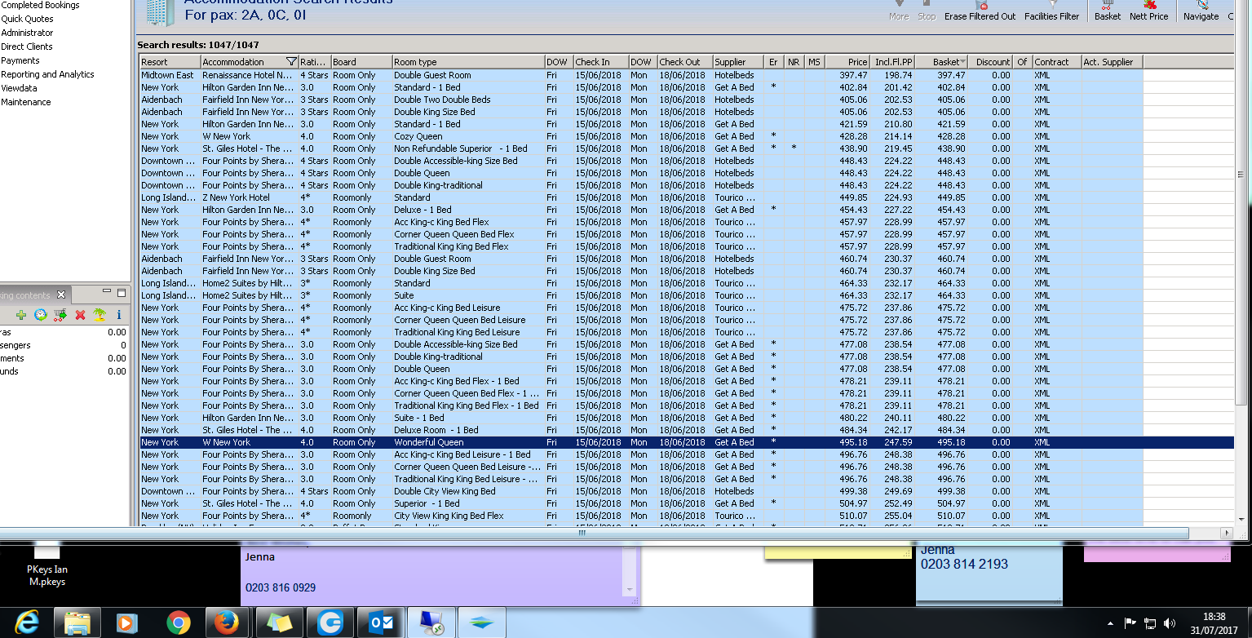Screen dimensions: 1252x638
Task: Minimize the booking contents panel
Action: click(x=106, y=291)
